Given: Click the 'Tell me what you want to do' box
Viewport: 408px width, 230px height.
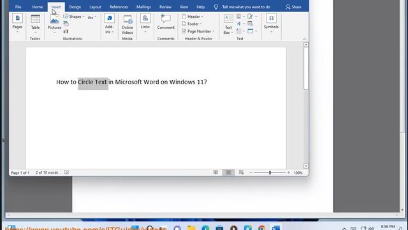Looking at the screenshot, I should click(246, 7).
